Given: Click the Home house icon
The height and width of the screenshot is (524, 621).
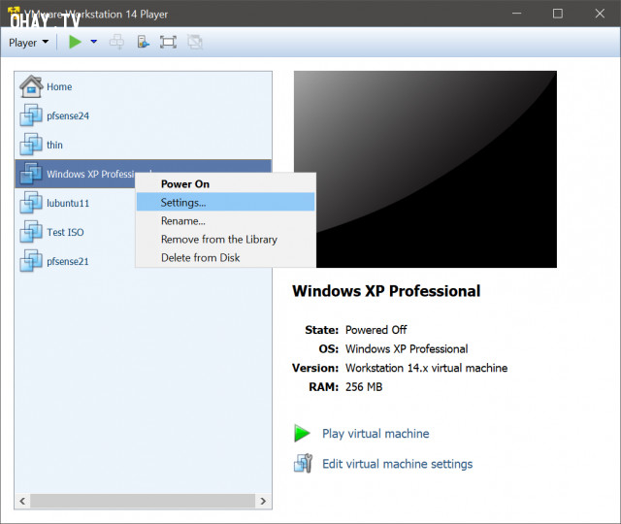Looking at the screenshot, I should click(x=31, y=86).
